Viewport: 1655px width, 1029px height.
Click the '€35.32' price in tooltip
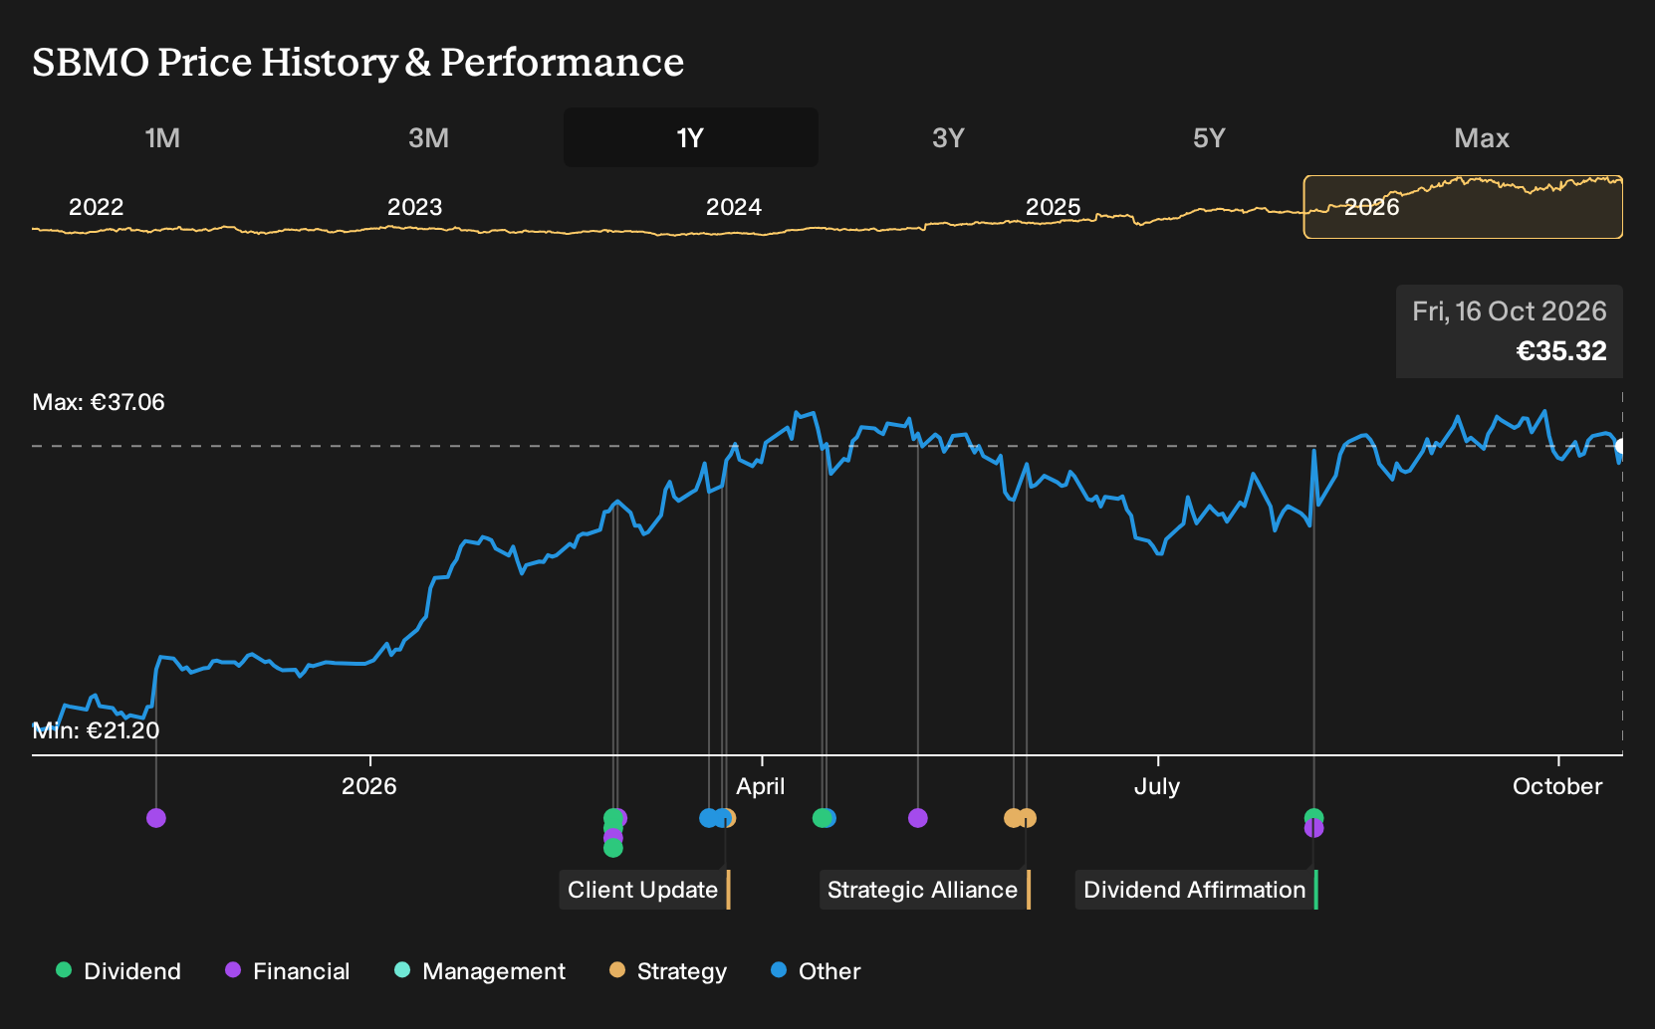(1561, 351)
